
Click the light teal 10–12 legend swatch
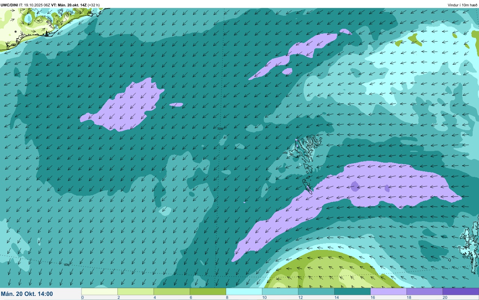[x=280, y=291]
